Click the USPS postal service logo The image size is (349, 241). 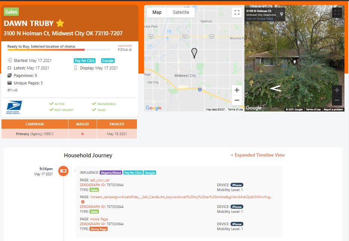14,107
